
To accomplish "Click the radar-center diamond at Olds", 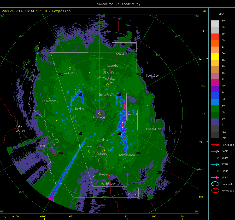I will (x=100, y=114).
